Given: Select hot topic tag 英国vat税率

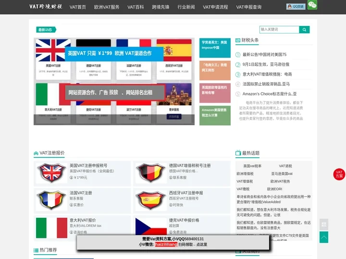Looking at the screenshot, I should [252, 166].
